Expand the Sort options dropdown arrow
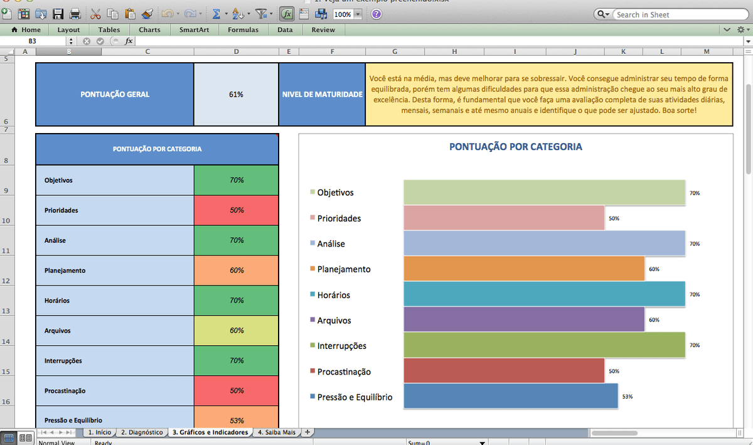Screen dimensions: 753x445 [x=248, y=14]
